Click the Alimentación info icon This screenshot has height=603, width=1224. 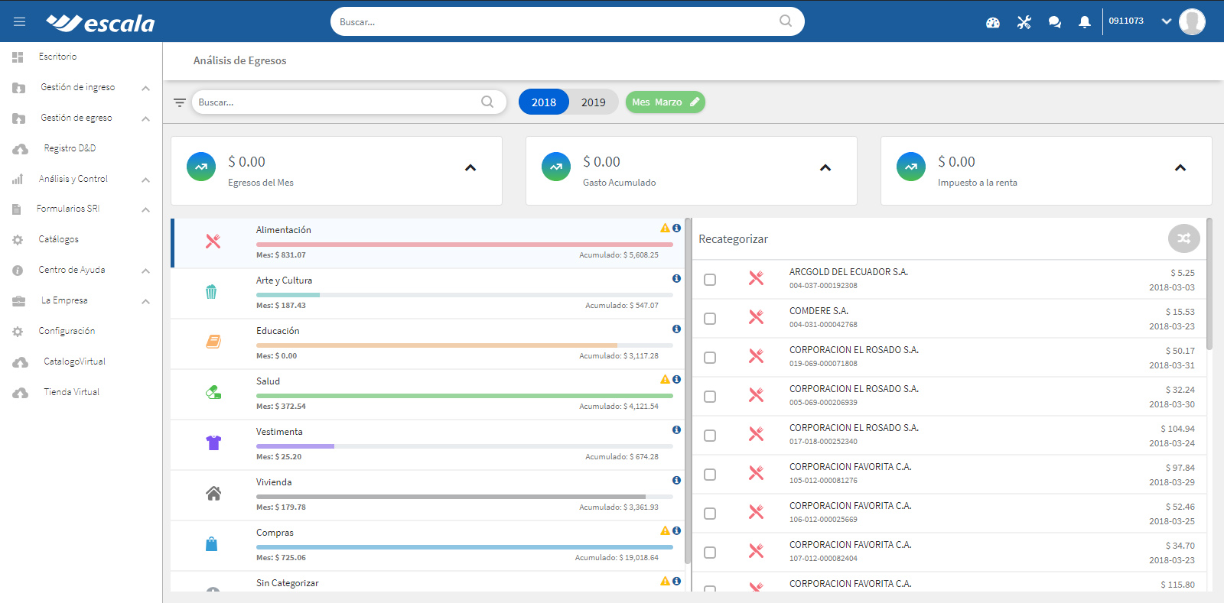pyautogui.click(x=676, y=228)
